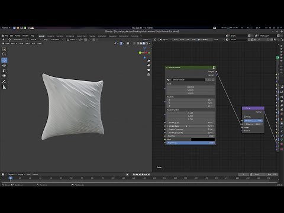Open the Playback dropdown in timeline

click(12, 175)
